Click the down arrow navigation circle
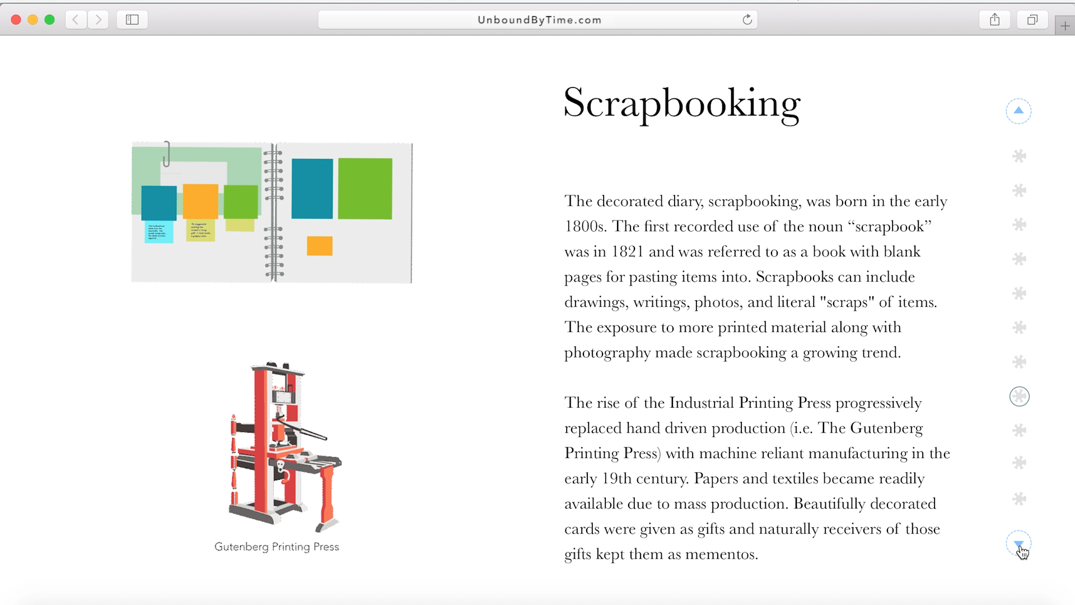 pos(1018,543)
